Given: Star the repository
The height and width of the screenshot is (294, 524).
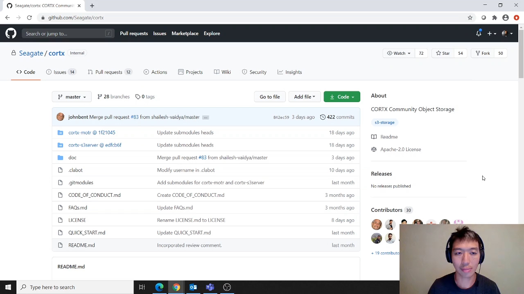Looking at the screenshot, I should point(443,53).
